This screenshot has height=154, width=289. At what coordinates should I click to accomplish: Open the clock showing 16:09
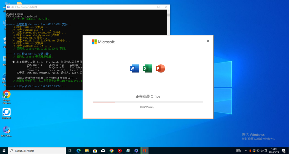pyautogui.click(x=274, y=151)
